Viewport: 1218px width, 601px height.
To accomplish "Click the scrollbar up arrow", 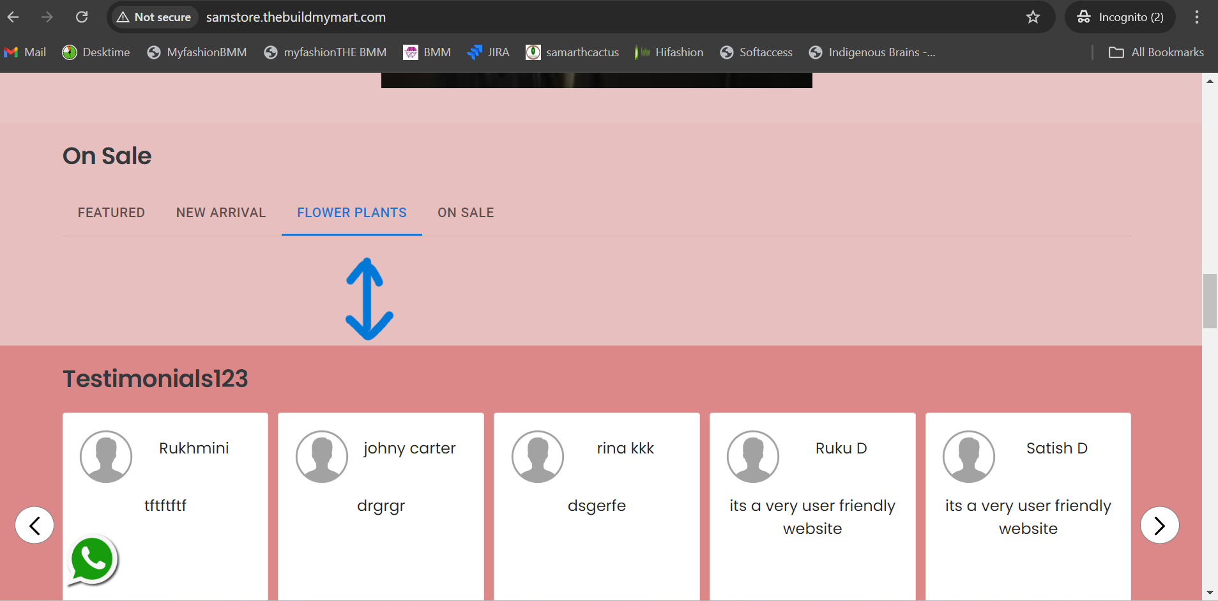I will pos(1210,80).
